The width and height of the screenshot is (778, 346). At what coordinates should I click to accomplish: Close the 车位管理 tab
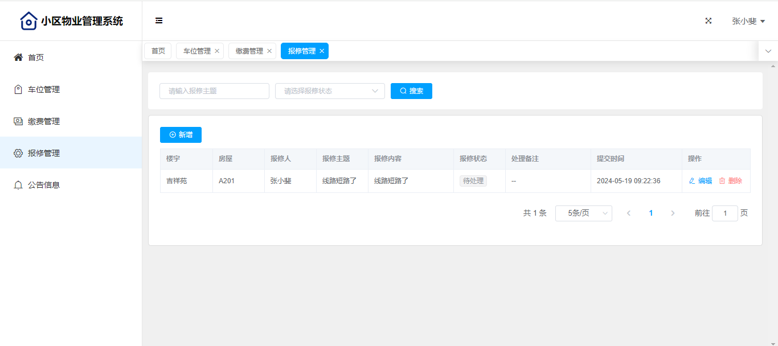point(217,51)
